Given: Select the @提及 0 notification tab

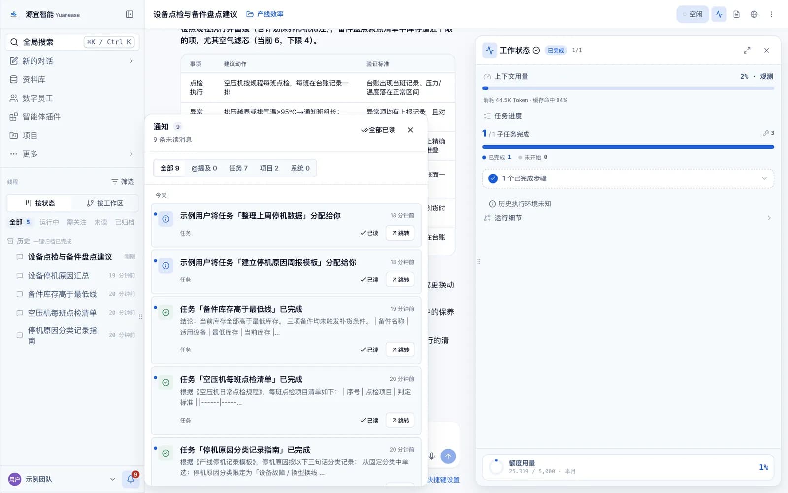Looking at the screenshot, I should [204, 168].
